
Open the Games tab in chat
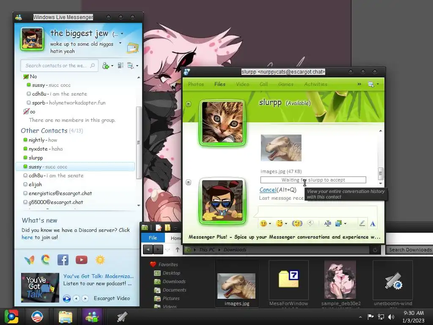(x=285, y=84)
